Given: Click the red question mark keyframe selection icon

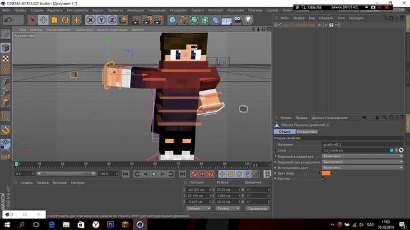Looking at the screenshot, I should [x=211, y=174].
